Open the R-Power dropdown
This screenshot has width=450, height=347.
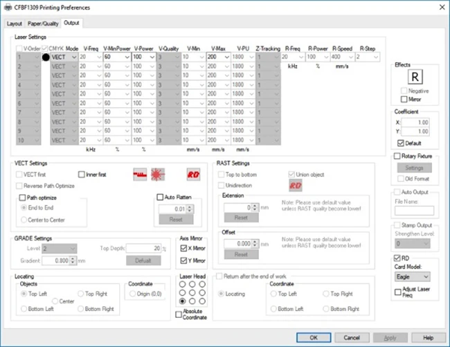[318, 57]
